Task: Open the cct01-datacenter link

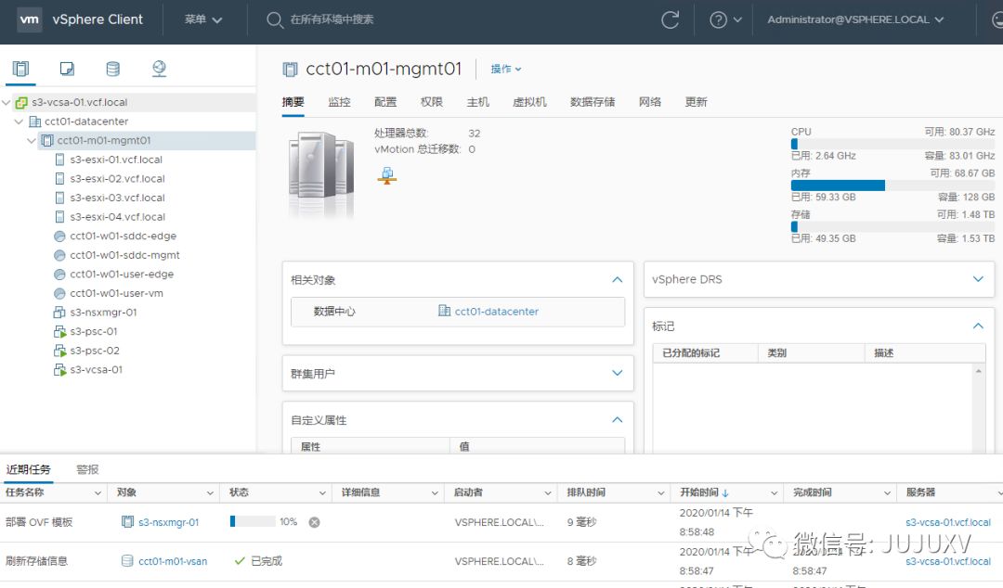Action: 496,312
